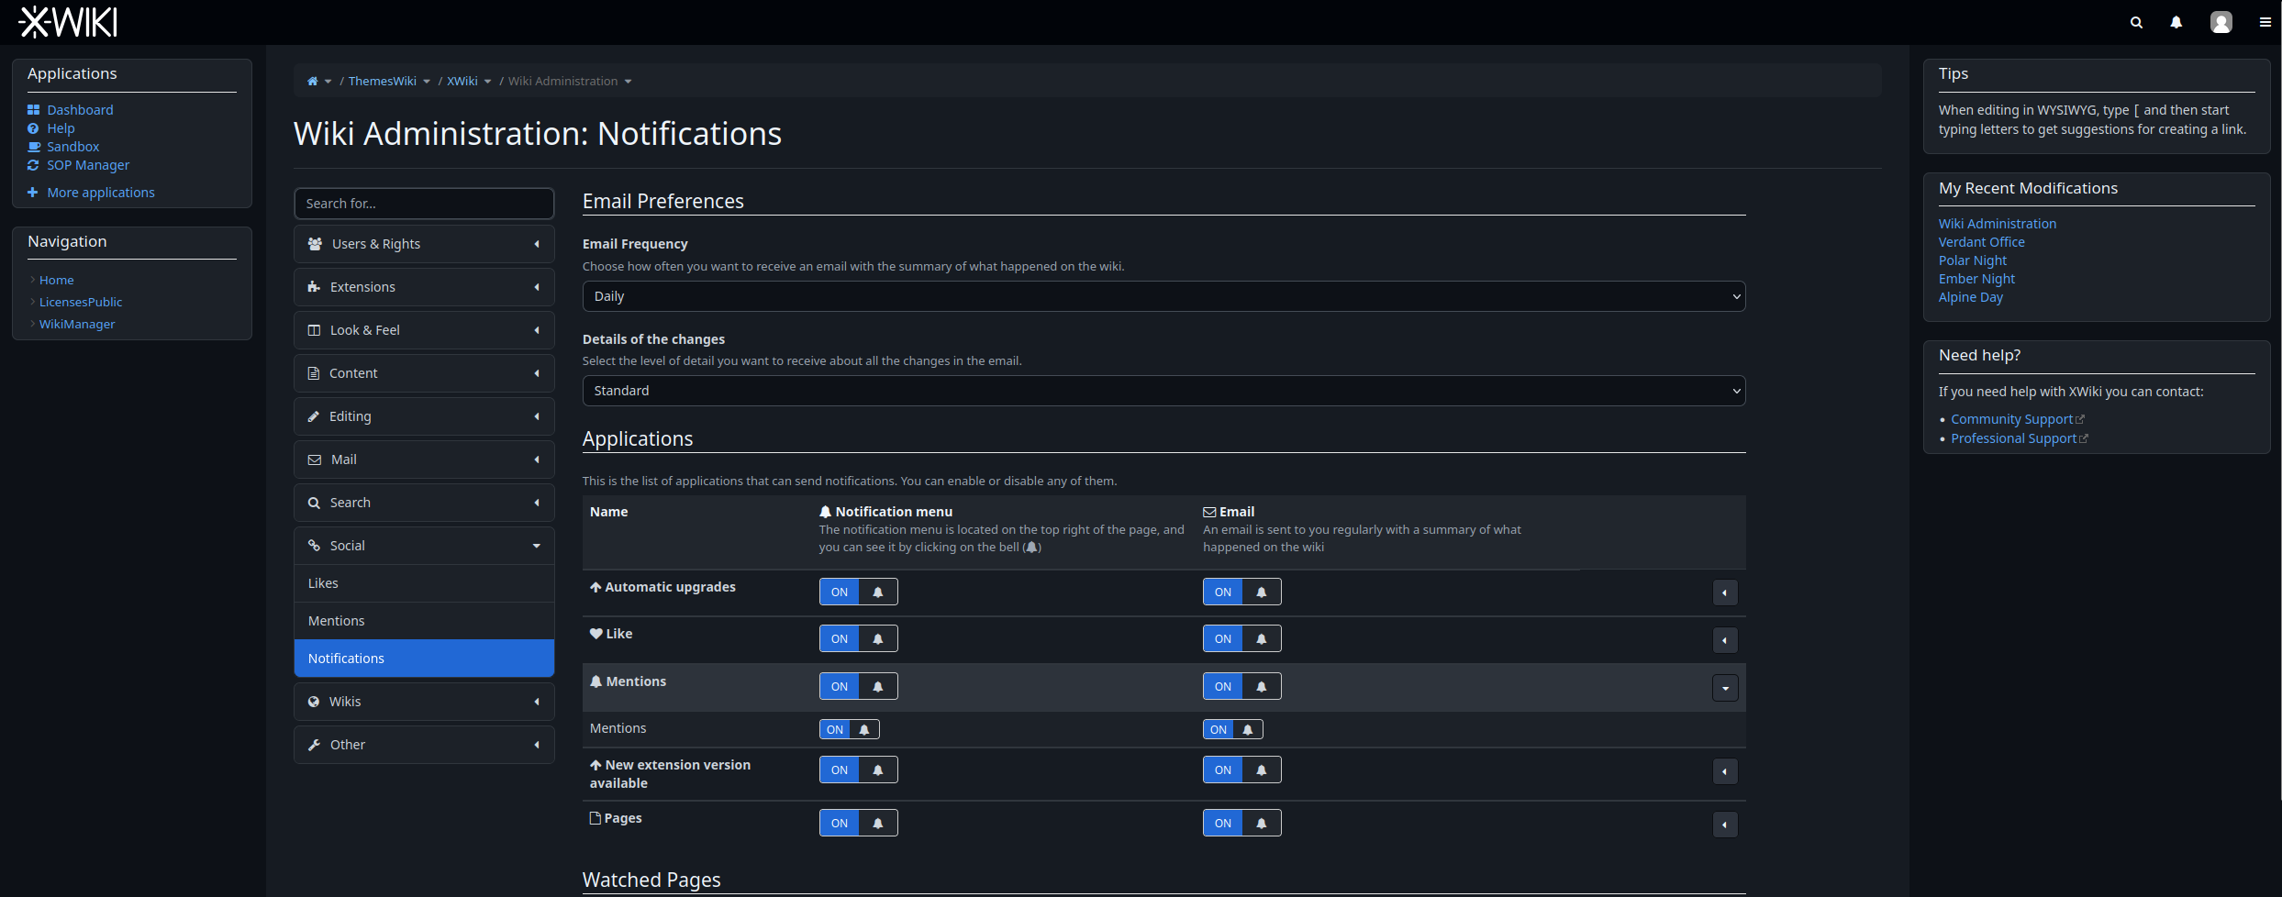The height and width of the screenshot is (897, 2282).
Task: Open Polar Night recent modification
Action: pos(1973,260)
